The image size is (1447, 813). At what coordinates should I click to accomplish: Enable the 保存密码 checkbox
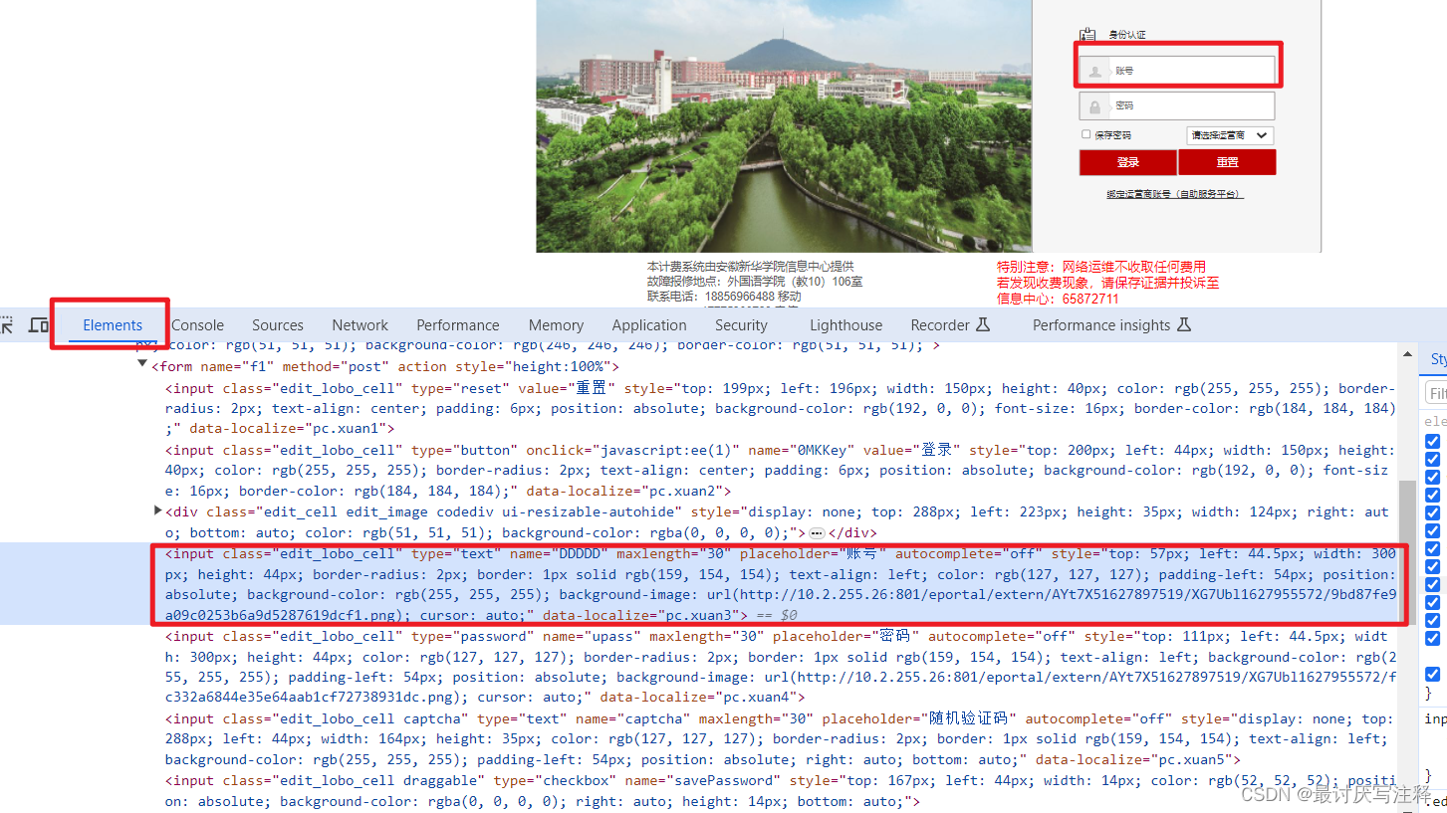[1085, 134]
